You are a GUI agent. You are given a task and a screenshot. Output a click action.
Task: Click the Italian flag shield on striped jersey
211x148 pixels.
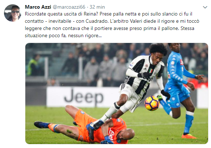coord(151,71)
